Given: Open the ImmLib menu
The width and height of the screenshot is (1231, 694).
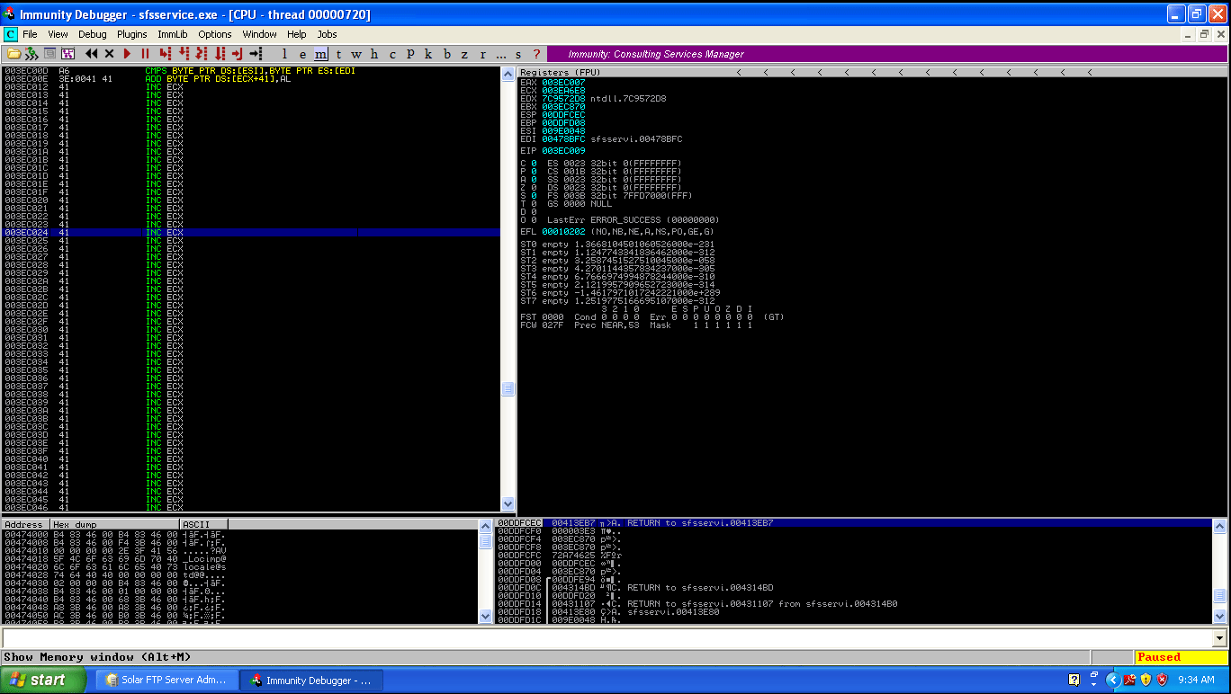Looking at the screenshot, I should (x=173, y=34).
